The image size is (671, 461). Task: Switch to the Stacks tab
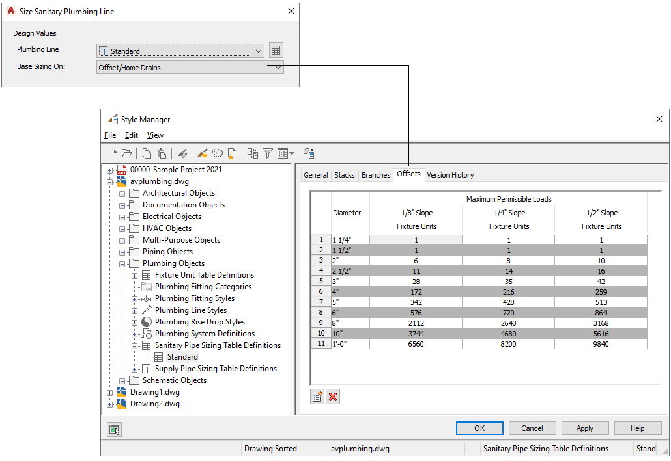pyautogui.click(x=345, y=175)
